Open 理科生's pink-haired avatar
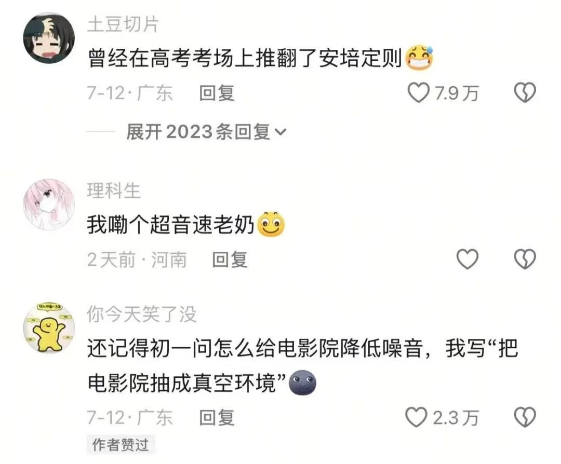Viewport: 561px width, 464px height. tap(49, 204)
